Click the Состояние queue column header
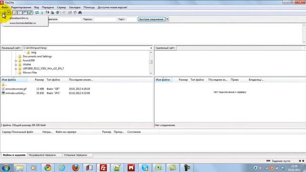The image size is (306, 172). pos(134,132)
